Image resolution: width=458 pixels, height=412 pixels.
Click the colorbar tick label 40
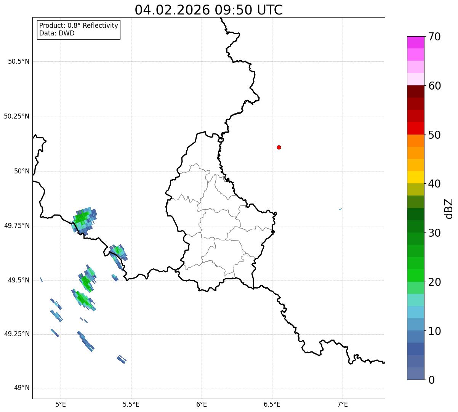pos(434,184)
